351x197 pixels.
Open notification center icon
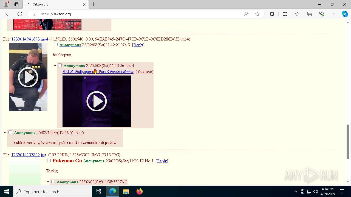(x=342, y=192)
